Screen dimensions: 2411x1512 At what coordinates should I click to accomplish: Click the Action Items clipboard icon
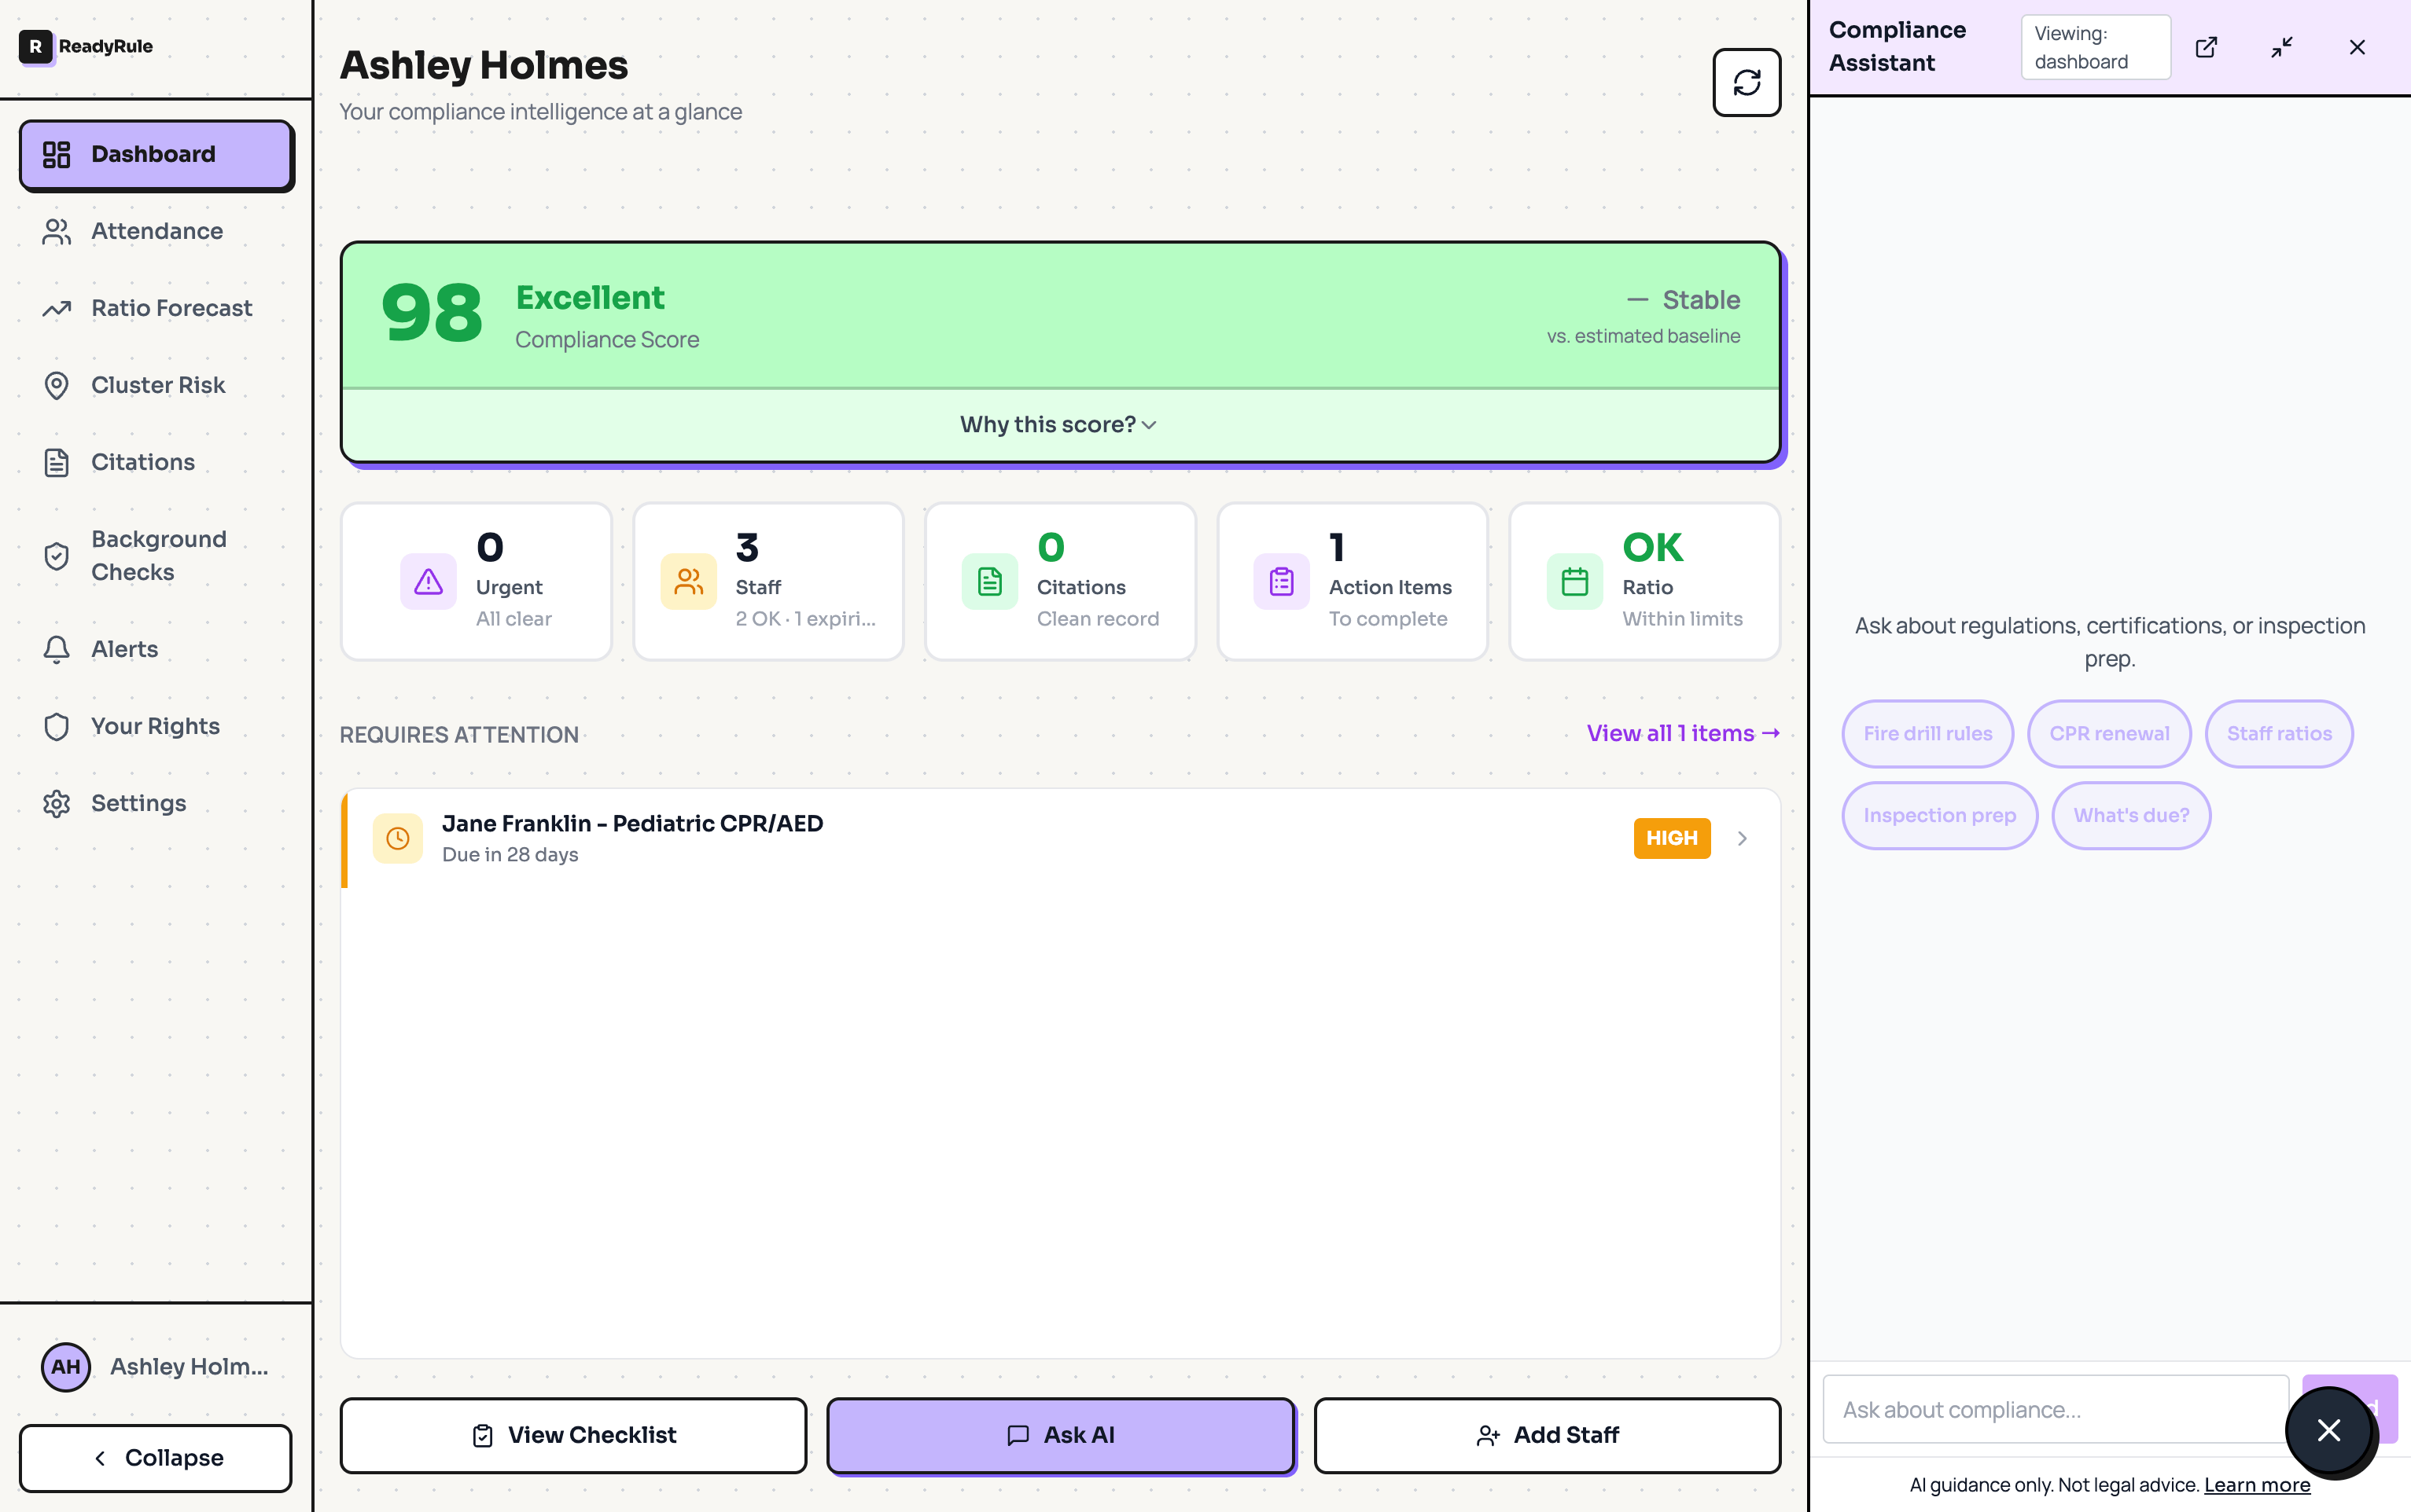(1280, 582)
